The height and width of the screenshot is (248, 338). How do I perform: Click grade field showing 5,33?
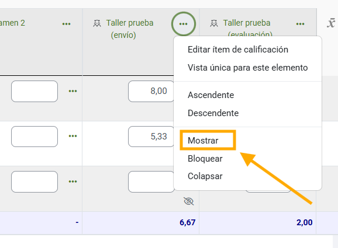(151, 137)
